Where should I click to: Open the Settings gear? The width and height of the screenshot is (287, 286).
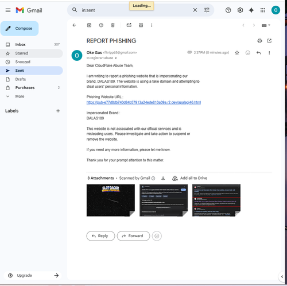tap(240, 10)
